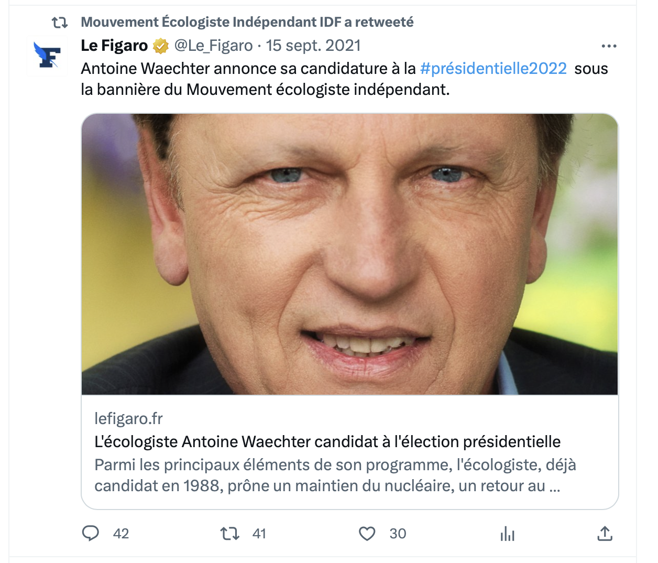Image resolution: width=658 pixels, height=563 pixels.
Task: Click the small retweeted indicator icon
Action: pos(60,23)
